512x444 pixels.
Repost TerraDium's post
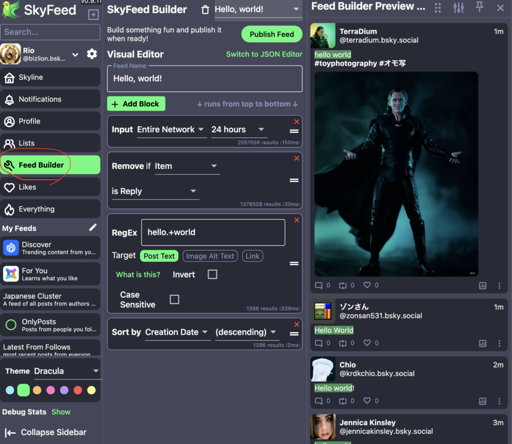pos(342,285)
